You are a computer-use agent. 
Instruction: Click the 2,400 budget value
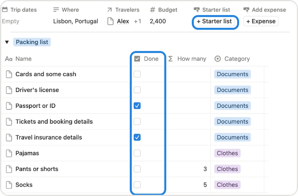pyautogui.click(x=158, y=21)
